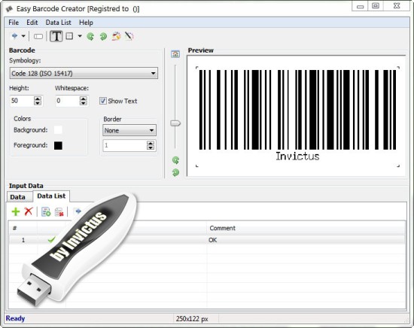Viewport: 414px width, 328px height.
Task: Open the dropdown arrow beside the blue export icon
Action: click(x=23, y=36)
